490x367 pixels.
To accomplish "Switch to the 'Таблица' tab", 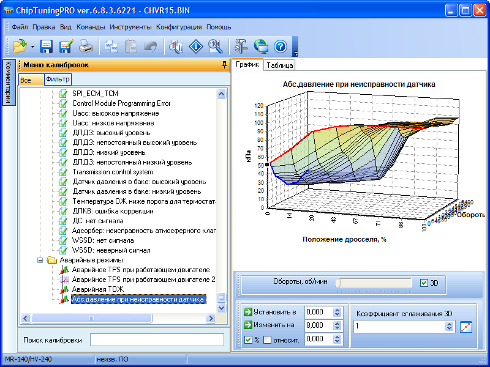I will 280,65.
